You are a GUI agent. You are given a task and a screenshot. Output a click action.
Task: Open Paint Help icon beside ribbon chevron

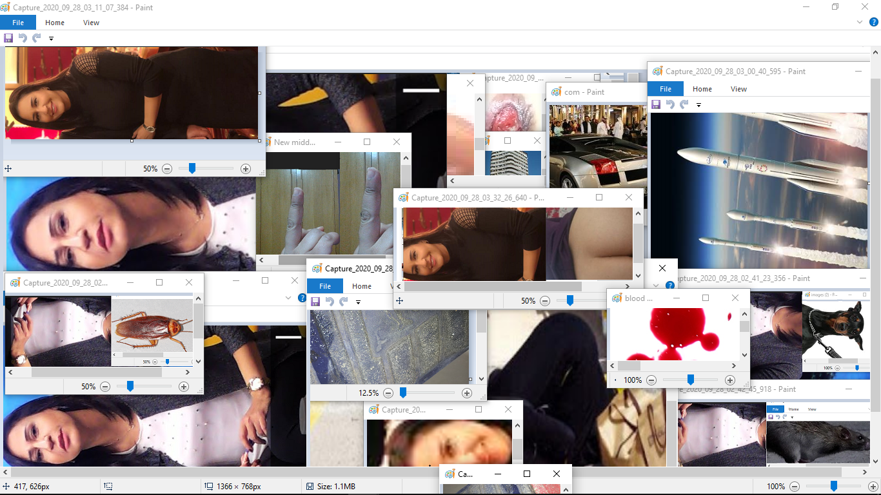874,22
